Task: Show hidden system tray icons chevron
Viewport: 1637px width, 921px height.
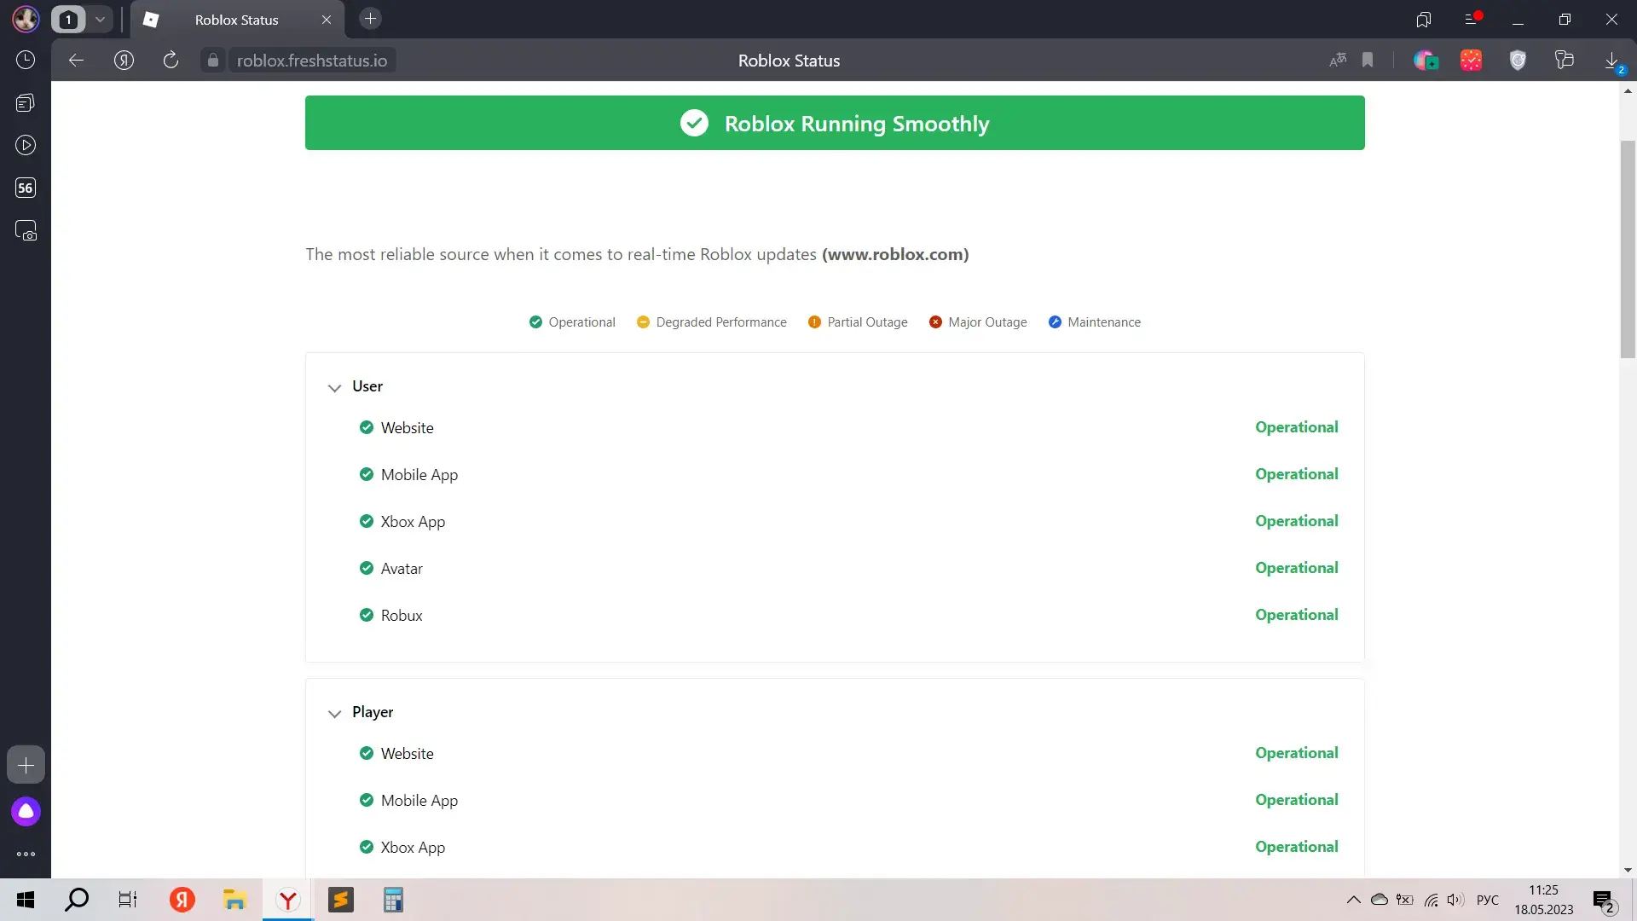Action: click(x=1353, y=900)
